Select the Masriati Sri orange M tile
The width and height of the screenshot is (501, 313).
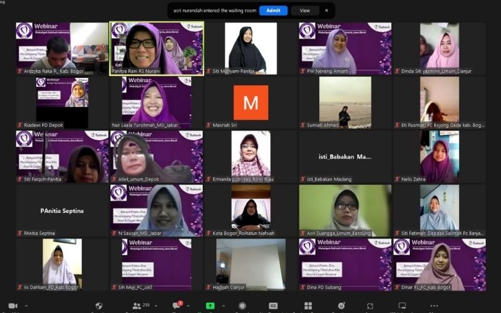pos(250,103)
